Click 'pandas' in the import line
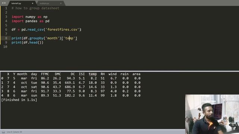 coord(31,21)
